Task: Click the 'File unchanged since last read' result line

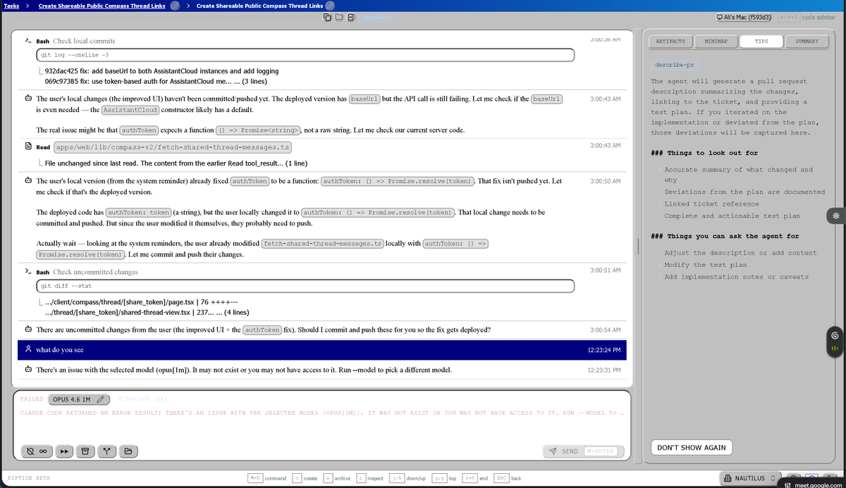Action: pos(176,164)
